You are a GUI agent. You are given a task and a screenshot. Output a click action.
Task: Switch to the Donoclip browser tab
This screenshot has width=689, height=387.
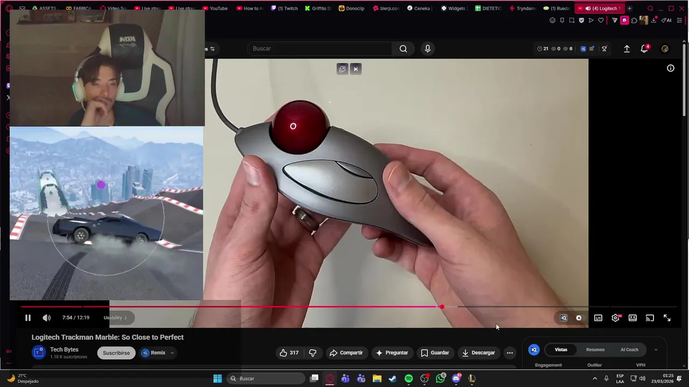click(351, 8)
